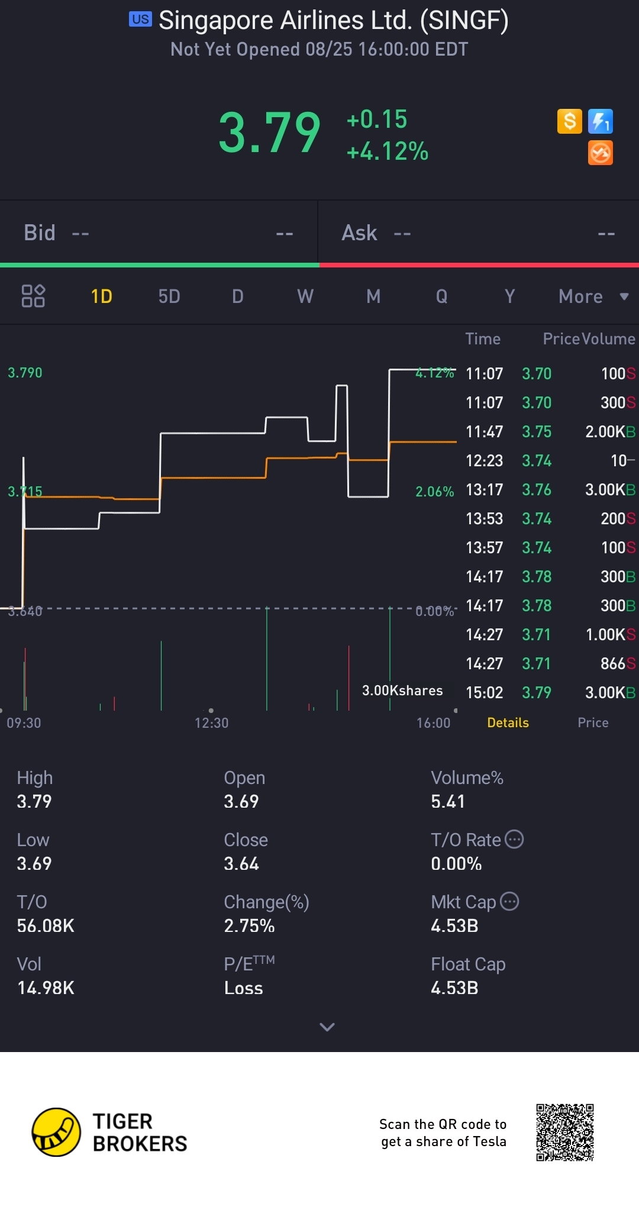Tap the Vol 14.98K statistic
The width and height of the screenshot is (639, 1213).
[x=46, y=976]
